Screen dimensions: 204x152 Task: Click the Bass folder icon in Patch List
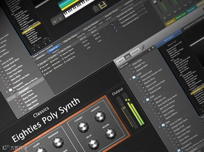click(x=163, y=125)
